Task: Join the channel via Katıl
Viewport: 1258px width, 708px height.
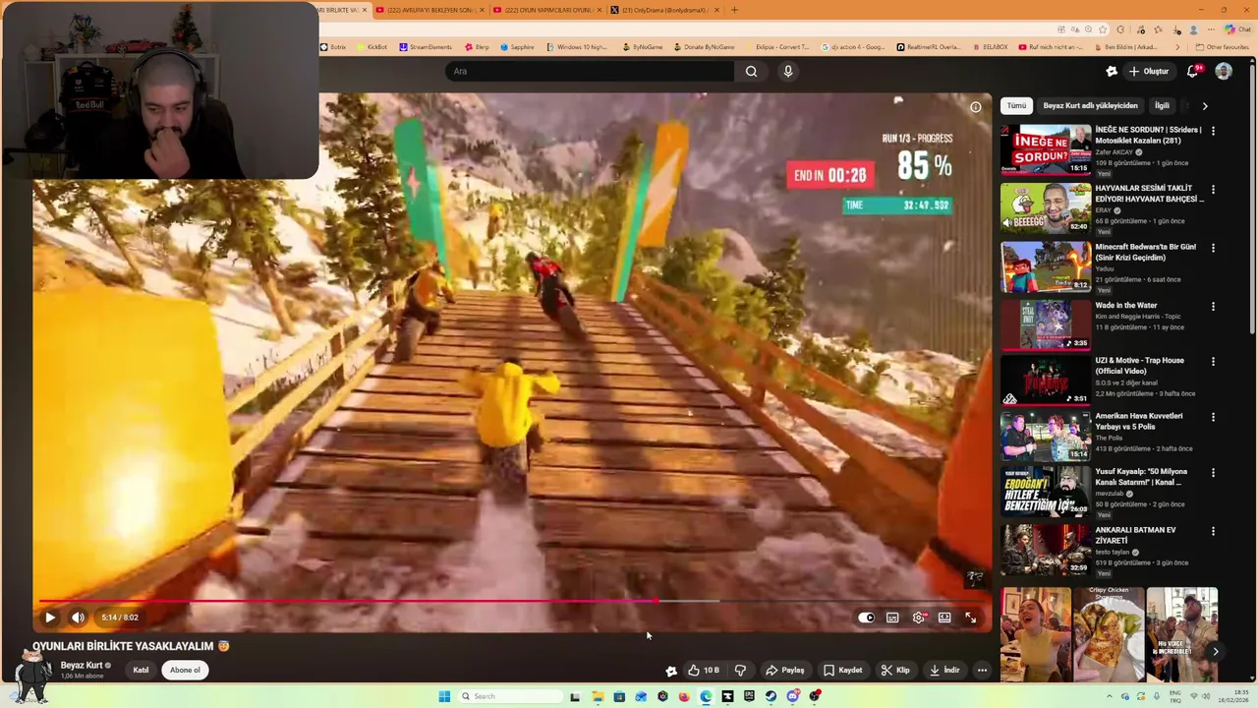Action: [x=141, y=670]
